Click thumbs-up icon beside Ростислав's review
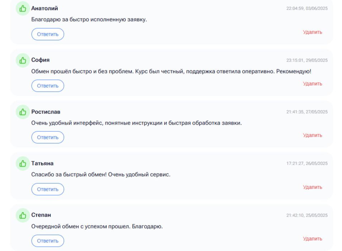Image resolution: width=342 pixels, height=251 pixels. pos(23,112)
